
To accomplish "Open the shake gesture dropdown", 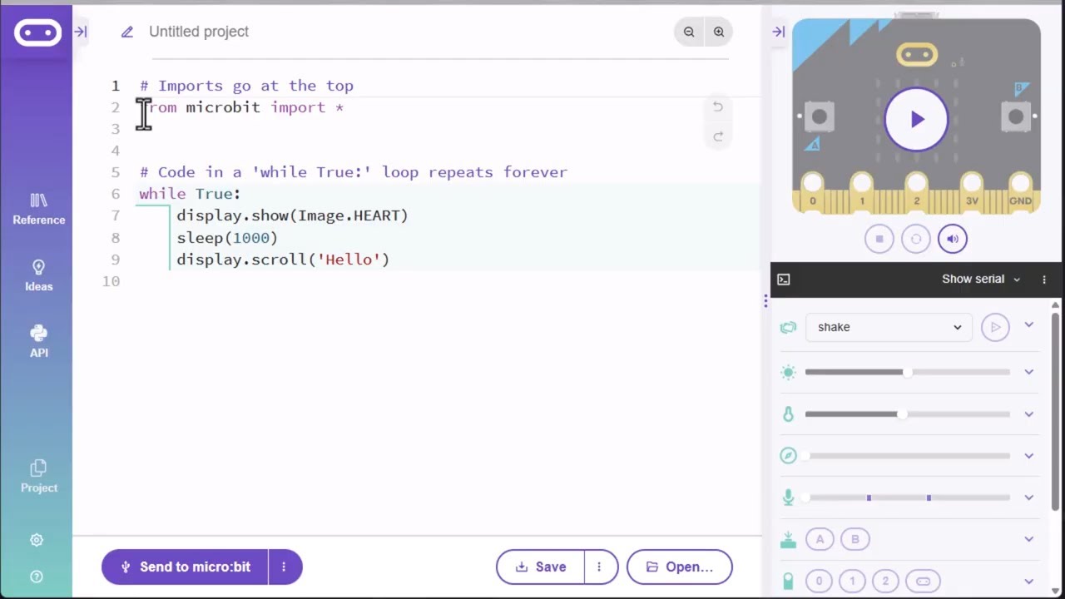I will [x=889, y=327].
